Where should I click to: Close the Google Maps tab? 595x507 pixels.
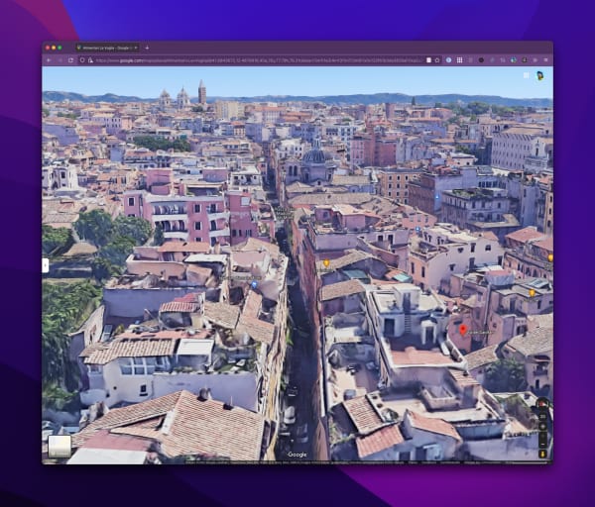click(136, 48)
